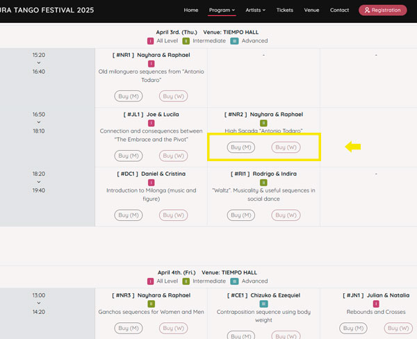The image size is (417, 339).
Task: Open the Venue menu item
Action: 311,10
